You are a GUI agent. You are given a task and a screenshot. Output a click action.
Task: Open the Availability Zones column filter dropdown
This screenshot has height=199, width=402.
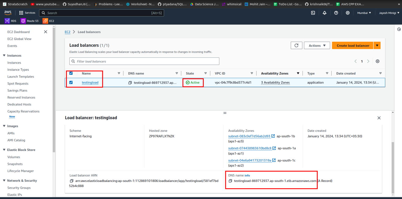pos(298,73)
